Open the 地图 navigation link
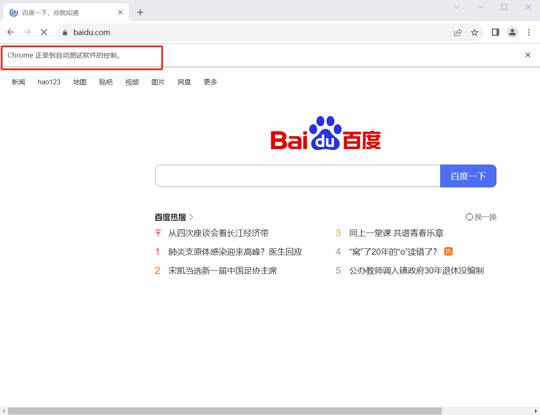This screenshot has width=540, height=415. (x=80, y=82)
